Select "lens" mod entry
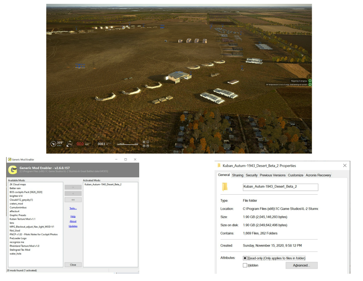363x281 pixels. (x=12, y=223)
